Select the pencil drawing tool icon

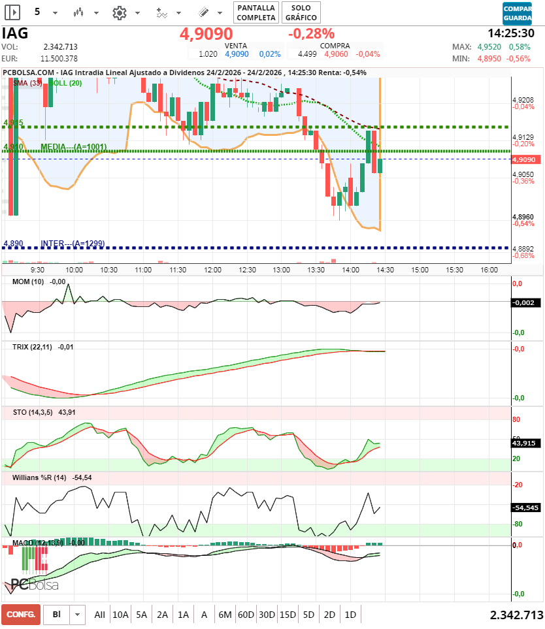(x=203, y=12)
